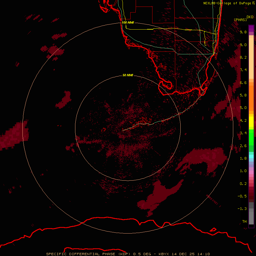Click the 5.8 value on the color scale
Screen dimensions: 256x256
point(243,95)
